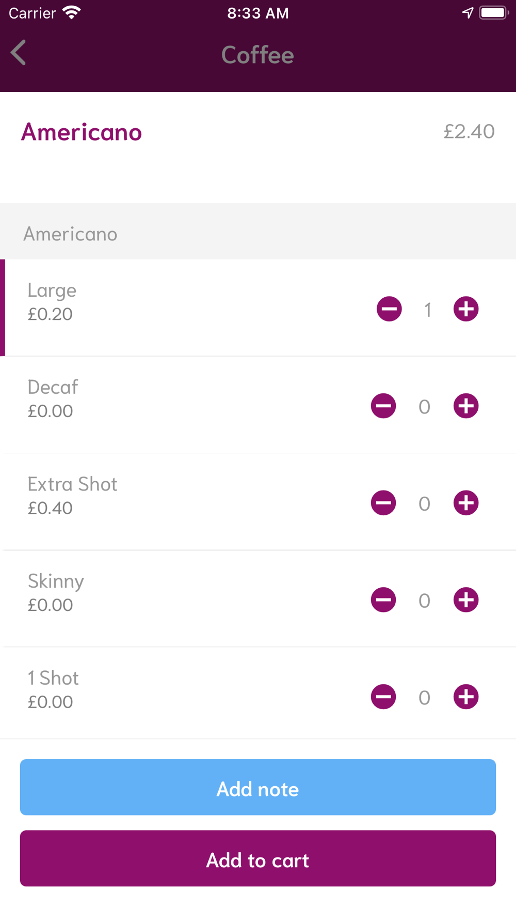The image size is (516, 919).
Task: Tap the Large quantity count value
Action: pyautogui.click(x=428, y=310)
